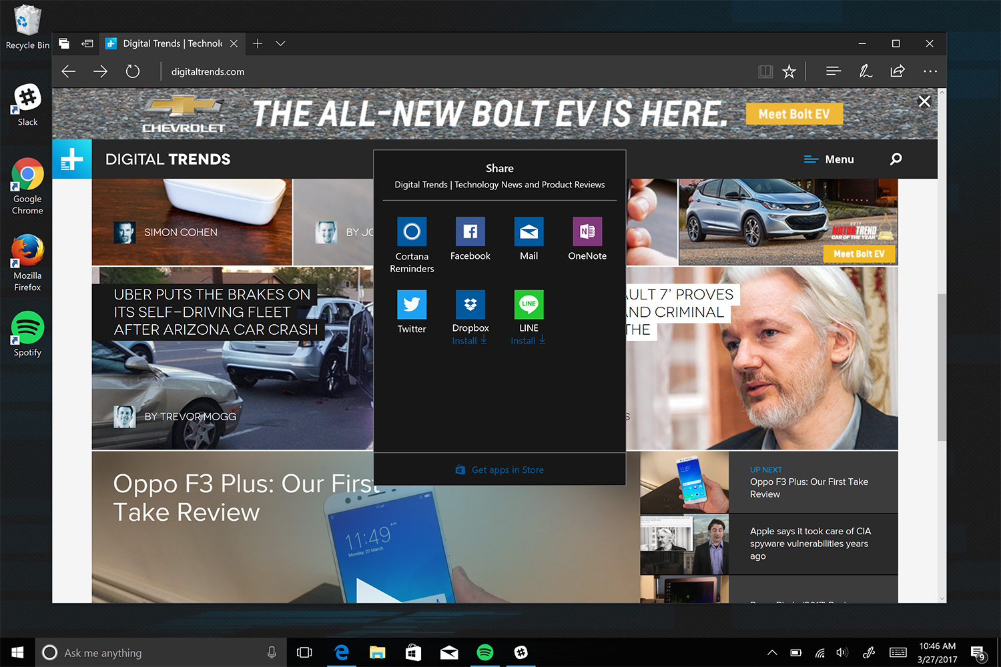This screenshot has width=1001, height=667.
Task: Switch to Slack taskbar icon
Action: (521, 652)
